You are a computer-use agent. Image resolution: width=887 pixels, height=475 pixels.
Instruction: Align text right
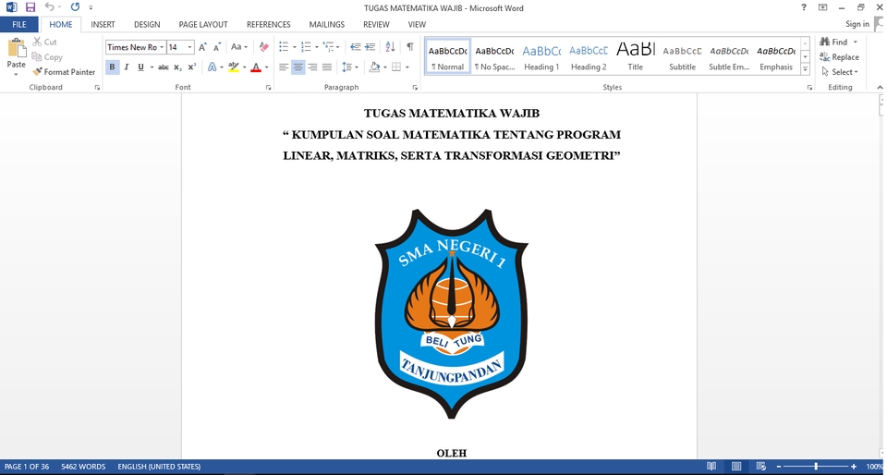point(312,67)
